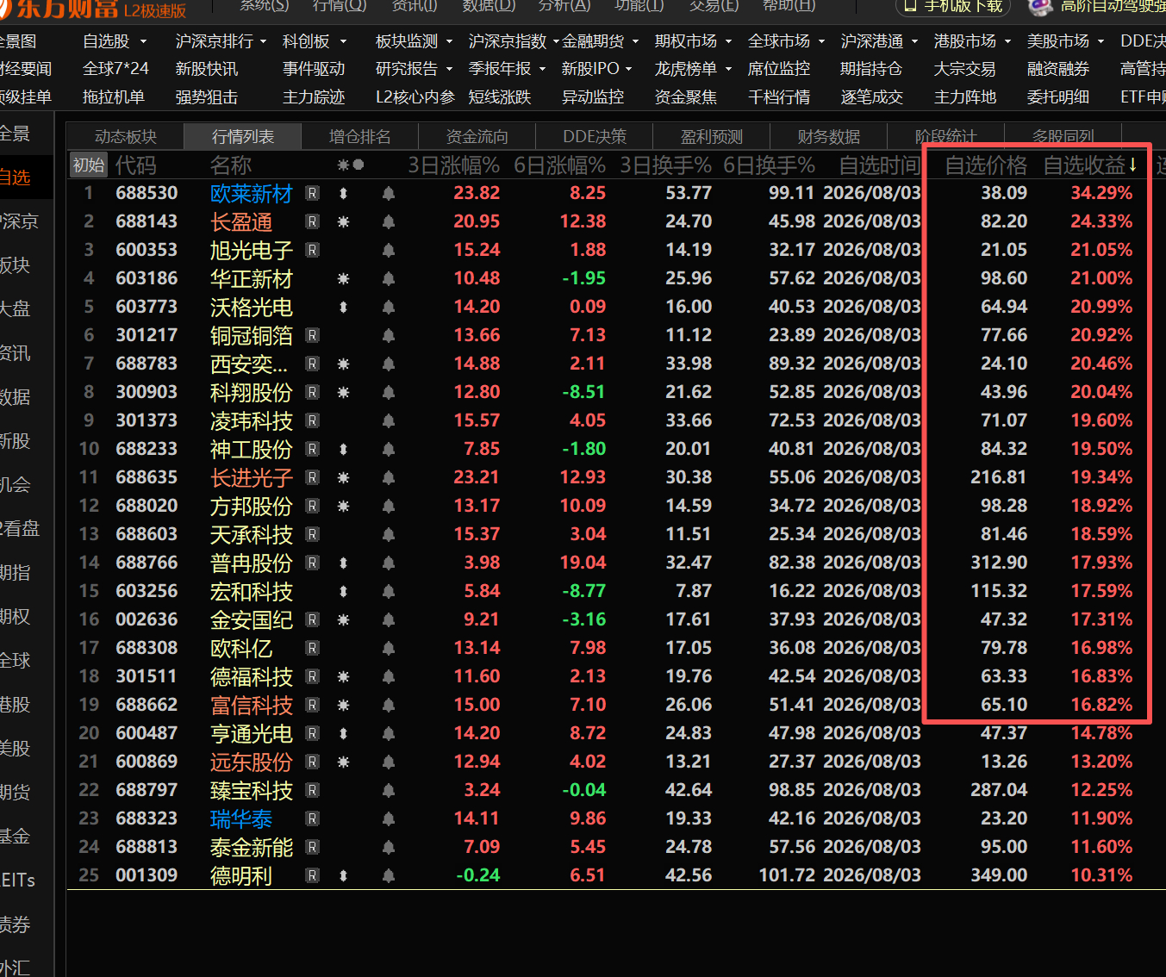The width and height of the screenshot is (1166, 977).
Task: Click the 自选价格 column header
Action: pos(986,165)
